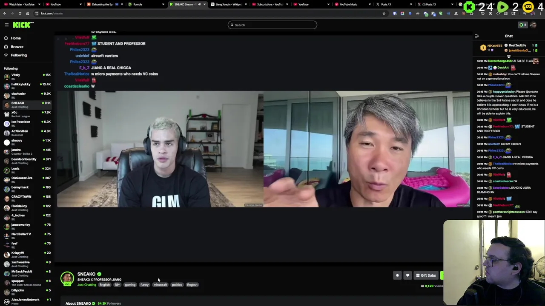This screenshot has width=545, height=306.
Task: Toggle stream notification bell
Action: [x=397, y=275]
